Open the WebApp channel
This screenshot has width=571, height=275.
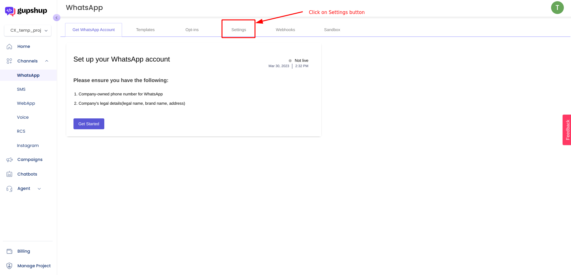pyautogui.click(x=26, y=103)
